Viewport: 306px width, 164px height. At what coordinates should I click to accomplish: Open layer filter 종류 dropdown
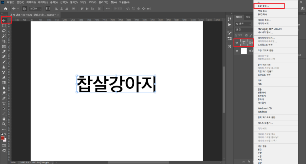point(243,24)
